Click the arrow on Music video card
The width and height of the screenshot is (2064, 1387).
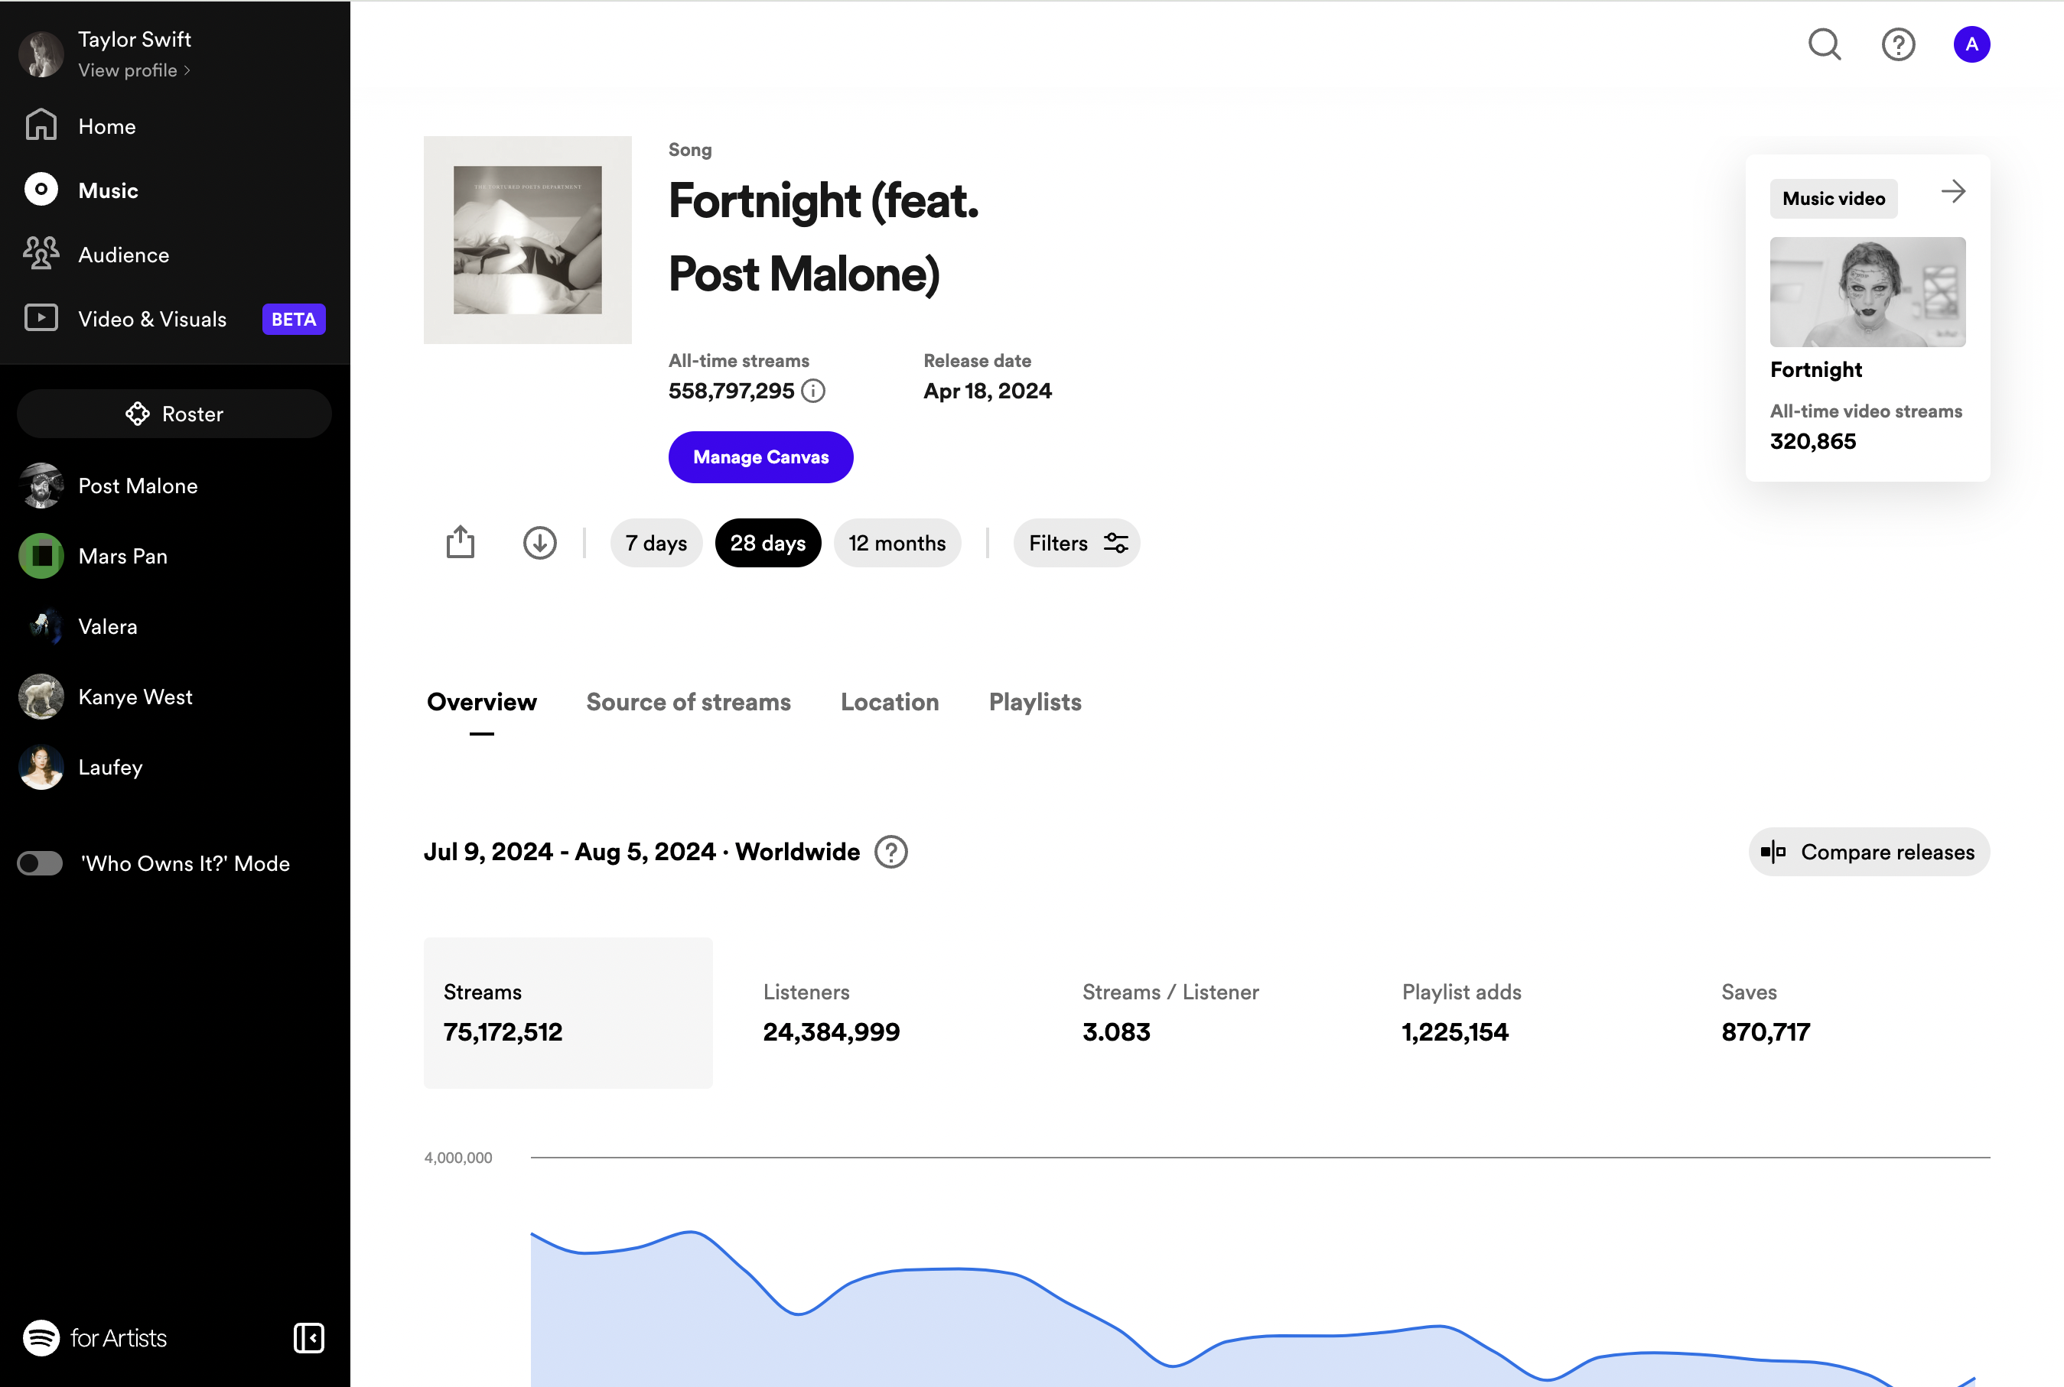pyautogui.click(x=1952, y=191)
